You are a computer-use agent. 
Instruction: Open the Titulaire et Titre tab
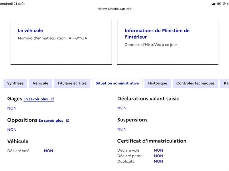click(x=72, y=83)
